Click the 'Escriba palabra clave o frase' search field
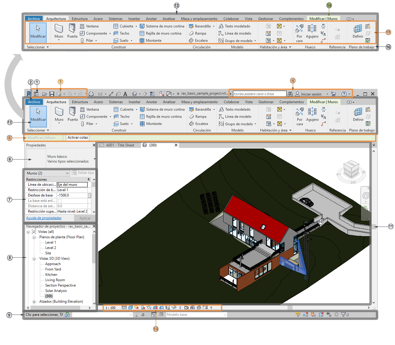Viewport: 395px width, 345px height. [x=259, y=94]
